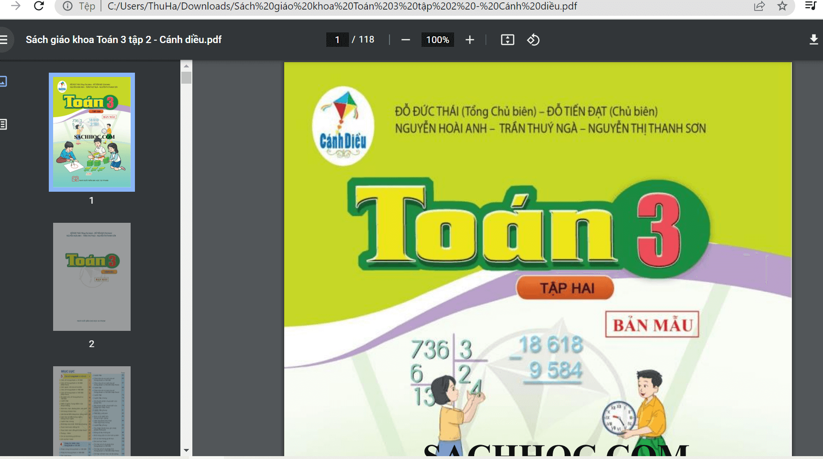Image resolution: width=823 pixels, height=459 pixels.
Task: Click the share page icon in address bar
Action: pyautogui.click(x=759, y=6)
